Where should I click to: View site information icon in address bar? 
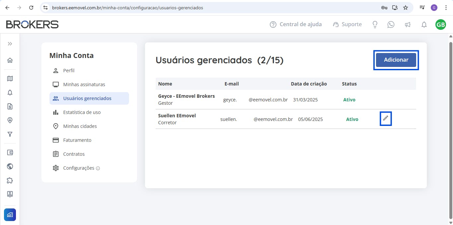(46, 8)
